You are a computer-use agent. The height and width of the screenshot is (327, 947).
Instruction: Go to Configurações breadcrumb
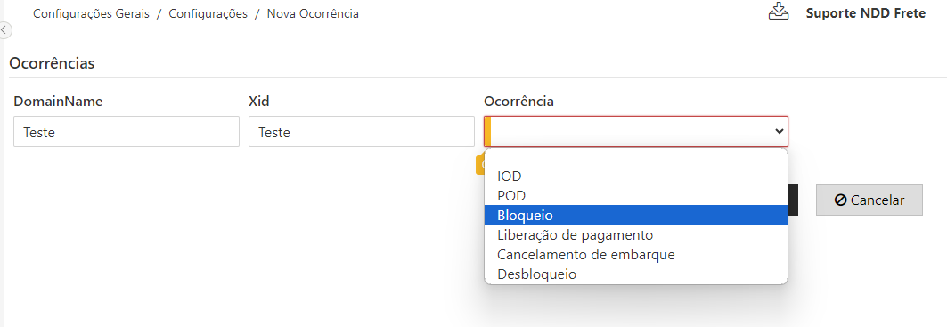tap(208, 13)
